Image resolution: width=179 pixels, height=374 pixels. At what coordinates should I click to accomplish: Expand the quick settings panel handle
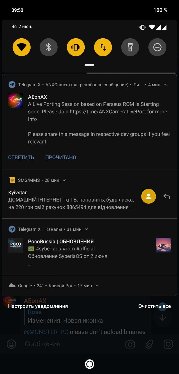pos(89,65)
